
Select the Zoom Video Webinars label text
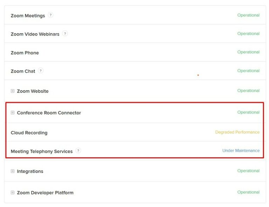35,34
